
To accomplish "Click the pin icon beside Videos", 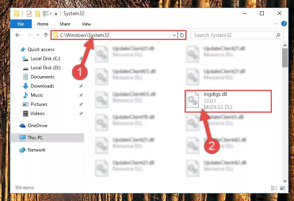I will [81, 114].
